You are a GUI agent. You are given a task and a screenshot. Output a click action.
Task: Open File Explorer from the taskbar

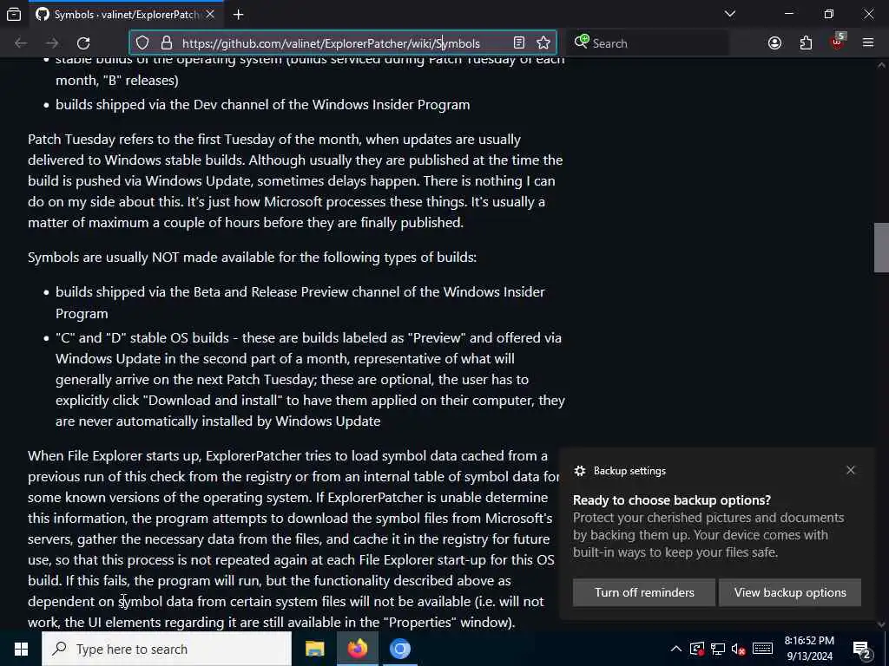pyautogui.click(x=314, y=649)
